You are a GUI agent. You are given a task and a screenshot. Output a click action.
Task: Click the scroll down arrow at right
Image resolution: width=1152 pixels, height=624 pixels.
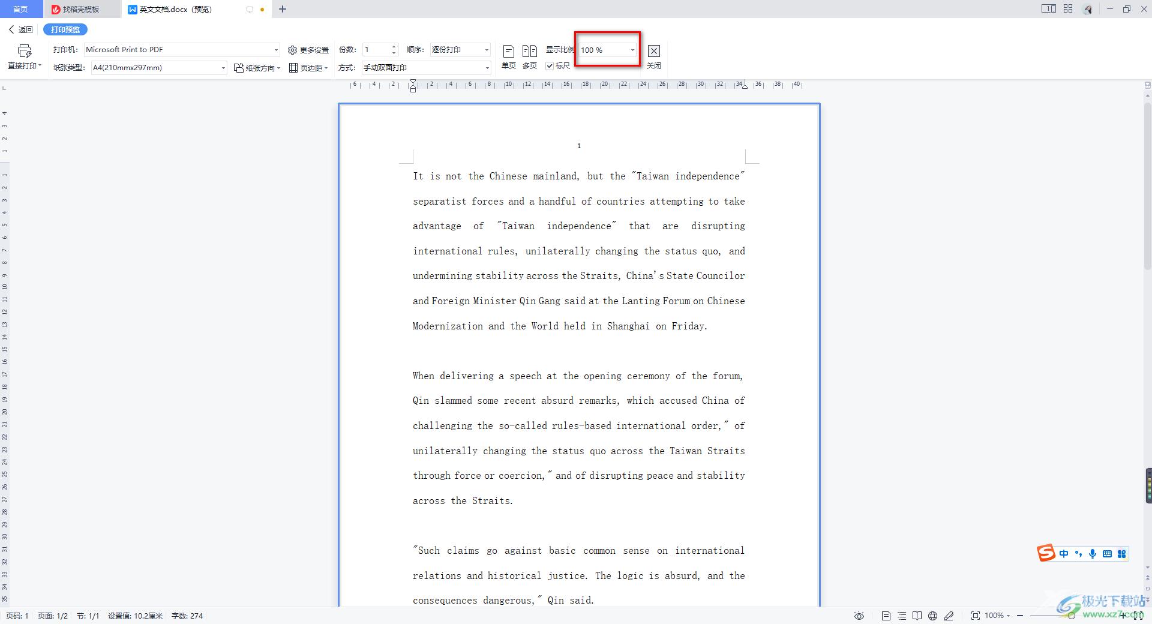pyautogui.click(x=1148, y=568)
